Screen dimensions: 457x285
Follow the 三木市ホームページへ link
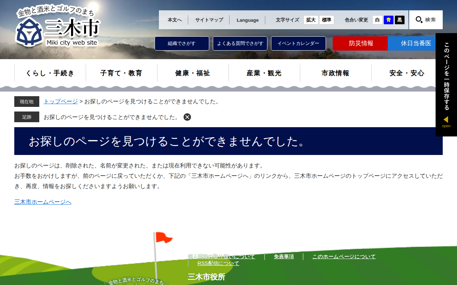(43, 202)
